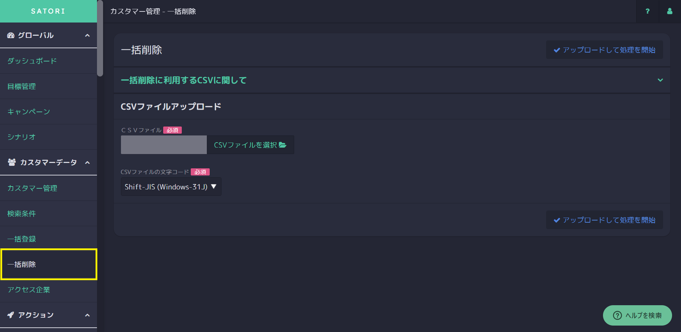Click the カスタマーデータ users icon
Image resolution: width=681 pixels, height=332 pixels.
tap(12, 162)
